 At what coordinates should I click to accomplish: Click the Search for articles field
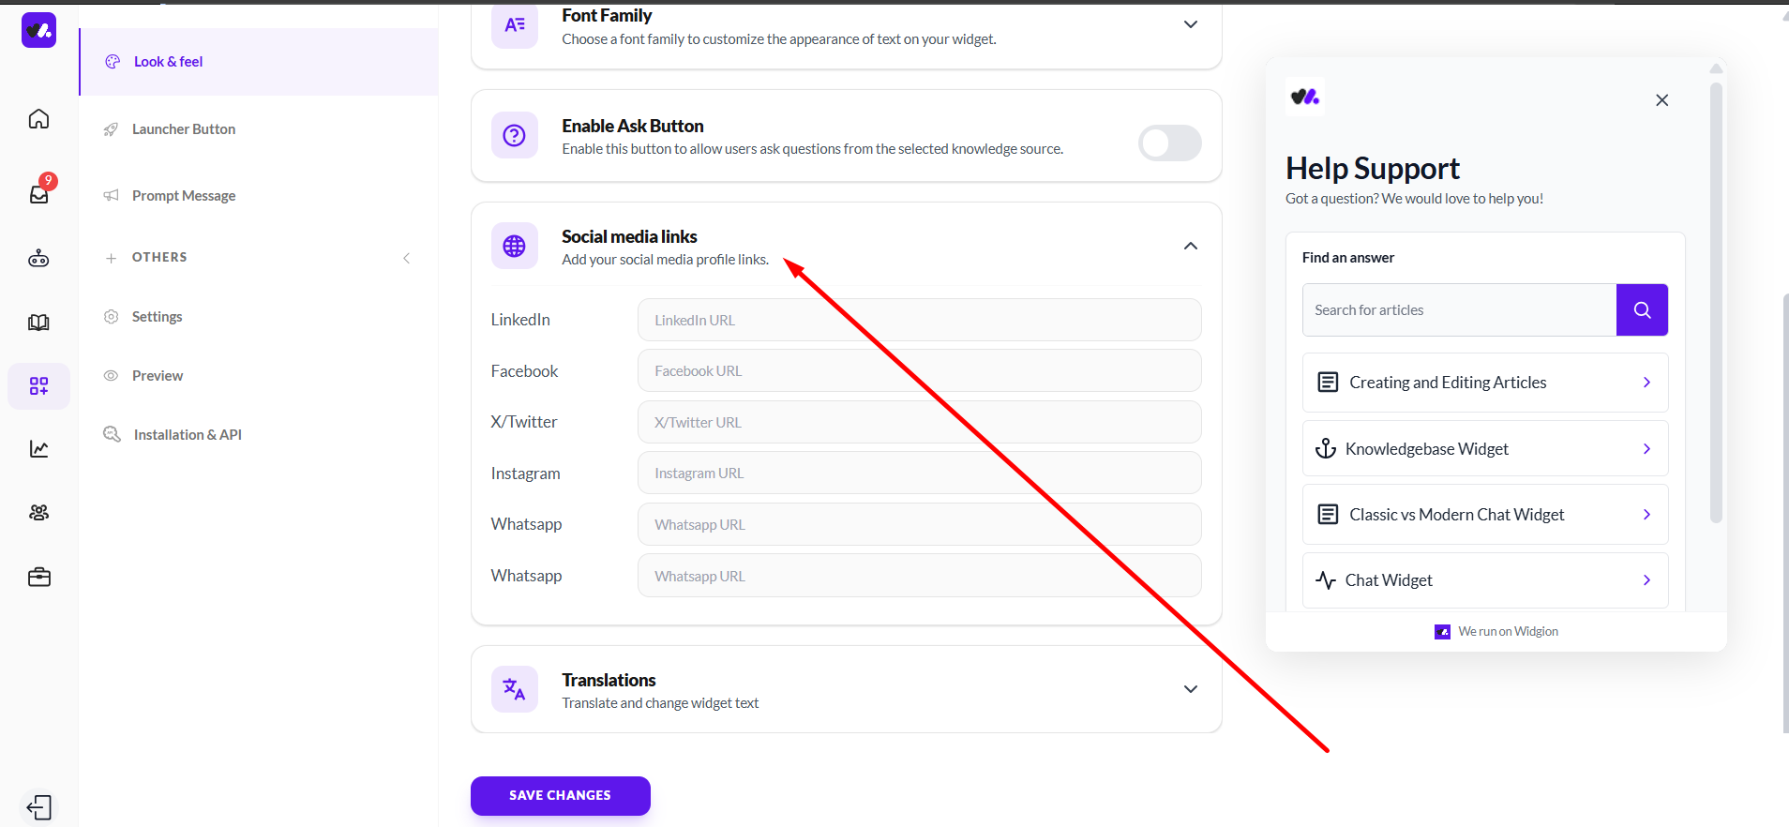pyautogui.click(x=1459, y=310)
